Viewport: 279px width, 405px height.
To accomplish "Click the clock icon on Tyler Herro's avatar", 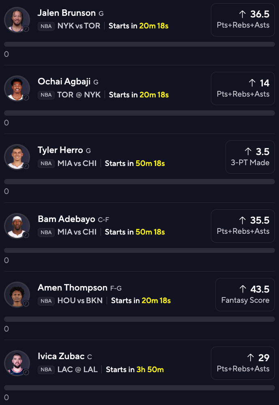I will pyautogui.click(x=26, y=166).
